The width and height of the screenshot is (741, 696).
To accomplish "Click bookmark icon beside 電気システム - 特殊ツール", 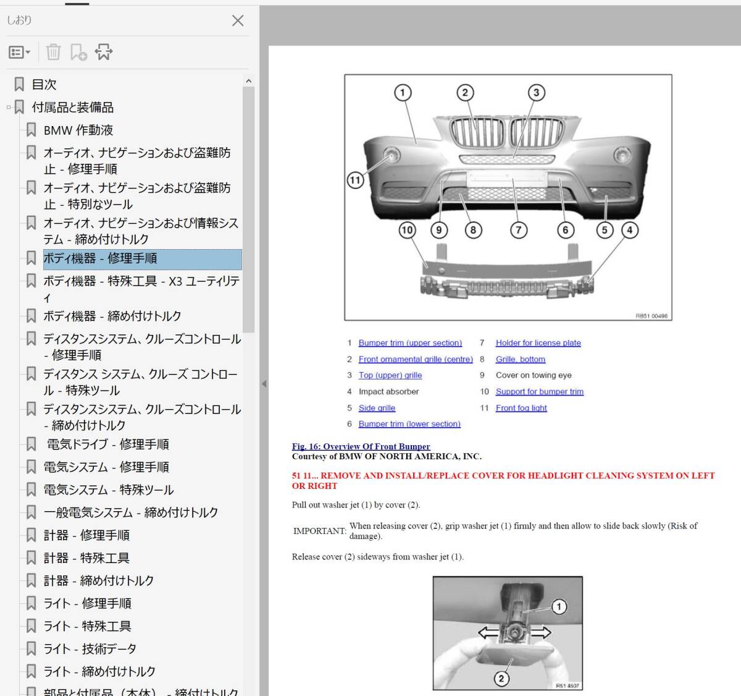I will tap(31, 490).
